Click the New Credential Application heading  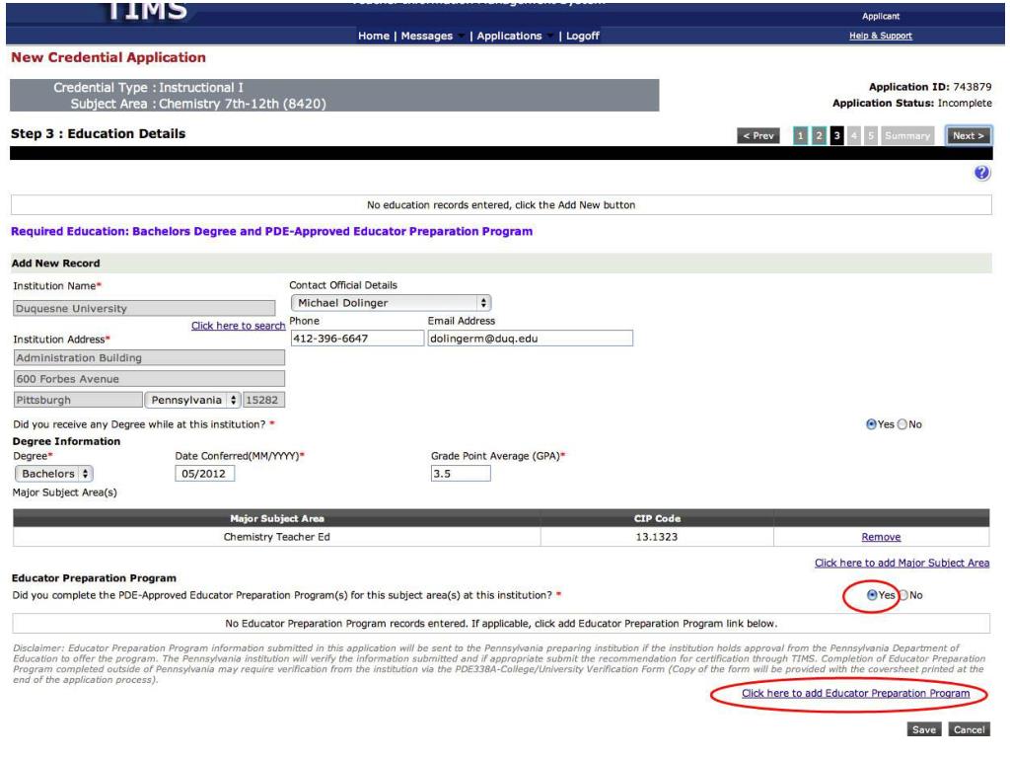(108, 57)
